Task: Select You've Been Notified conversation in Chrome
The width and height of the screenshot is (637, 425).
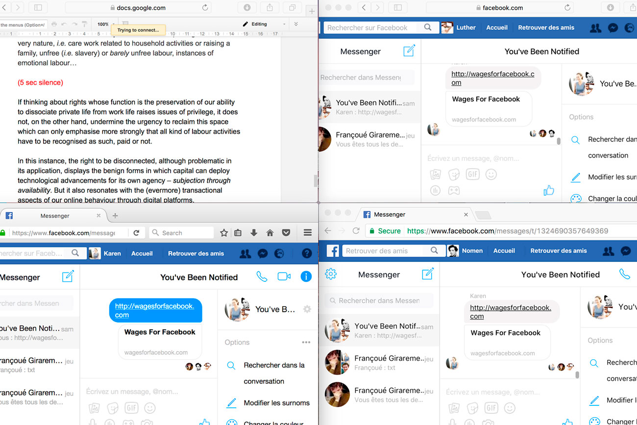Action: click(x=379, y=330)
